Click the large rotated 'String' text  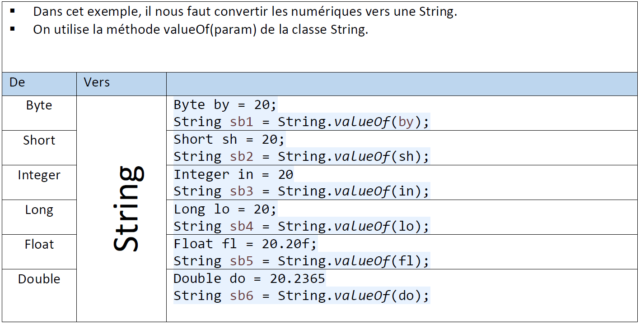pyautogui.click(x=127, y=208)
